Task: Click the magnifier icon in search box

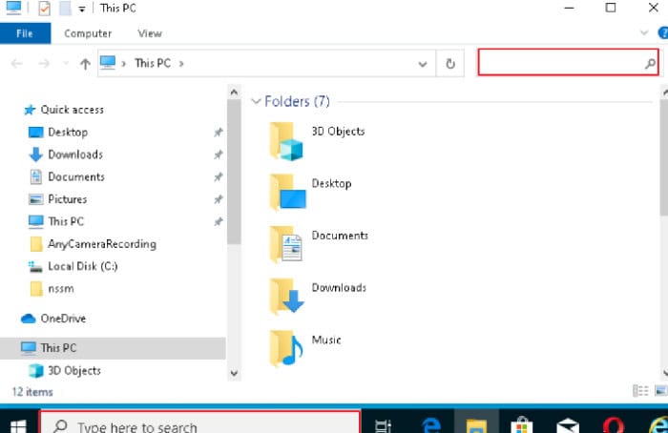Action: tap(650, 64)
